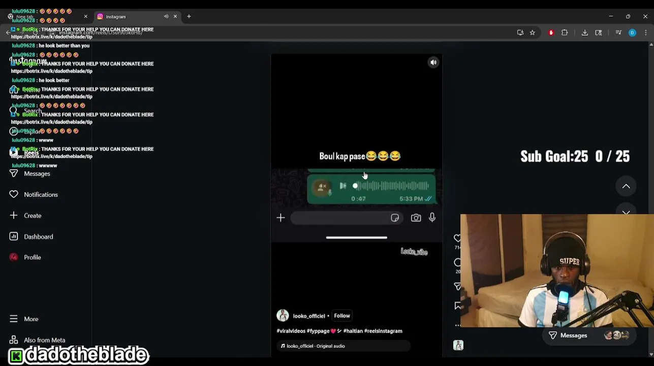Mute the reel using the speaker icon
The width and height of the screenshot is (654, 366).
[x=433, y=63]
